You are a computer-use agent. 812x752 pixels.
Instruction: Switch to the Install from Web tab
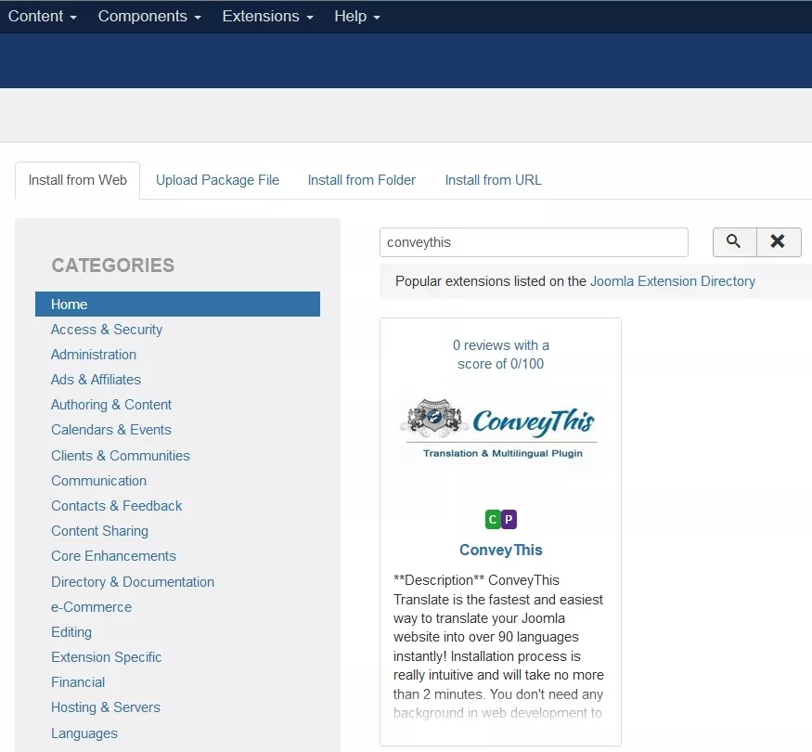click(77, 180)
